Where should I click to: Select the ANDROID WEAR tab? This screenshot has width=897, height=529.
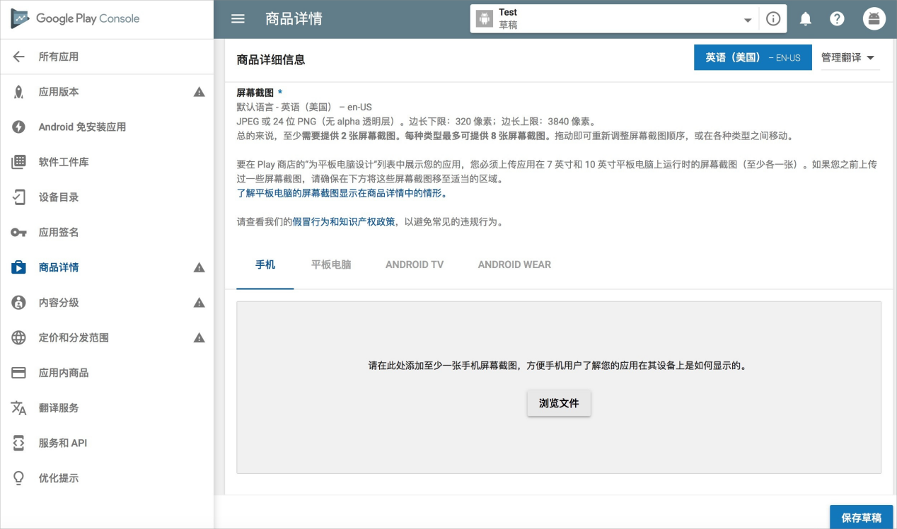pyautogui.click(x=514, y=264)
